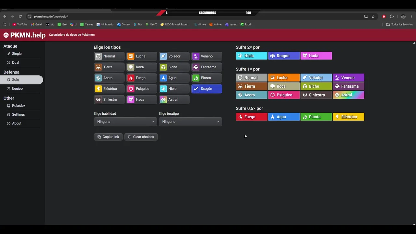Select the Agua type in type chooser
The image size is (416, 234).
click(x=174, y=78)
